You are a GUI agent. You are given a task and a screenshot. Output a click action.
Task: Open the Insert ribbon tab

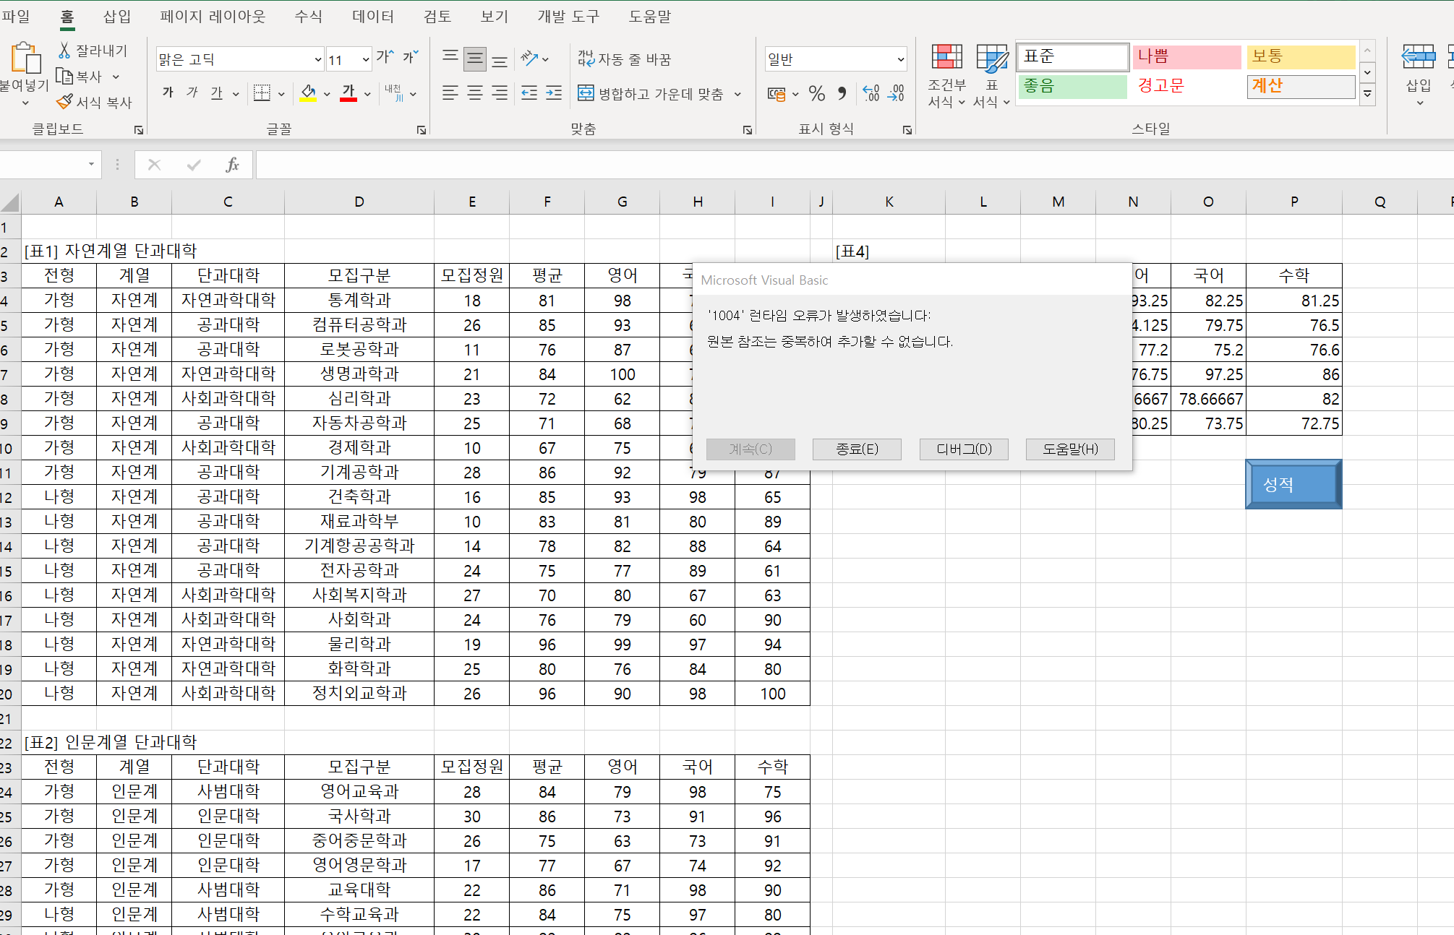117,16
